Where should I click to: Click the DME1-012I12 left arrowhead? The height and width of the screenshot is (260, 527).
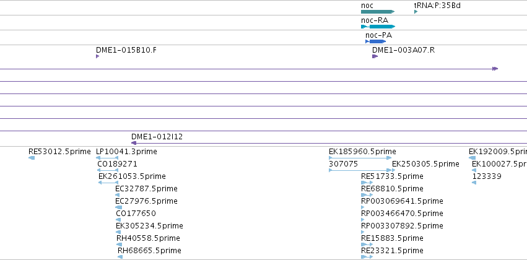click(x=133, y=143)
